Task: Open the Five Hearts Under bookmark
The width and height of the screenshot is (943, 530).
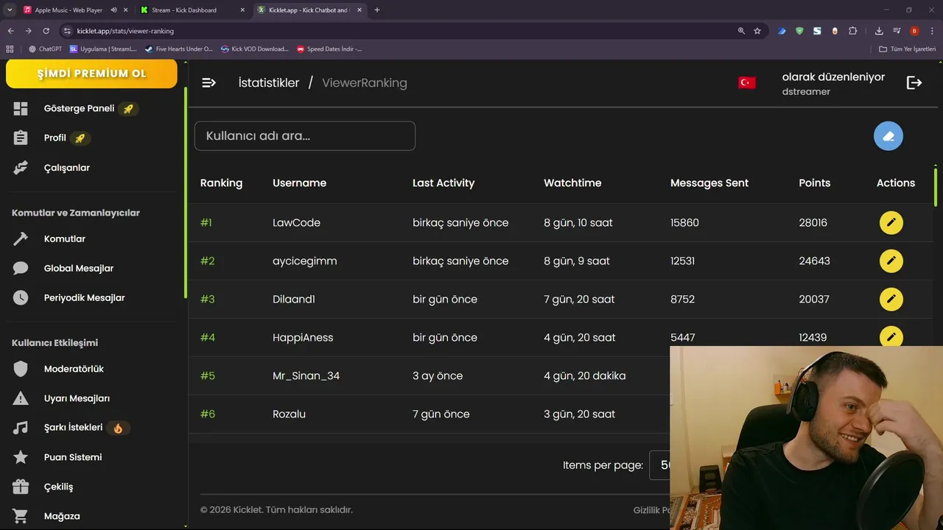Action: point(178,49)
